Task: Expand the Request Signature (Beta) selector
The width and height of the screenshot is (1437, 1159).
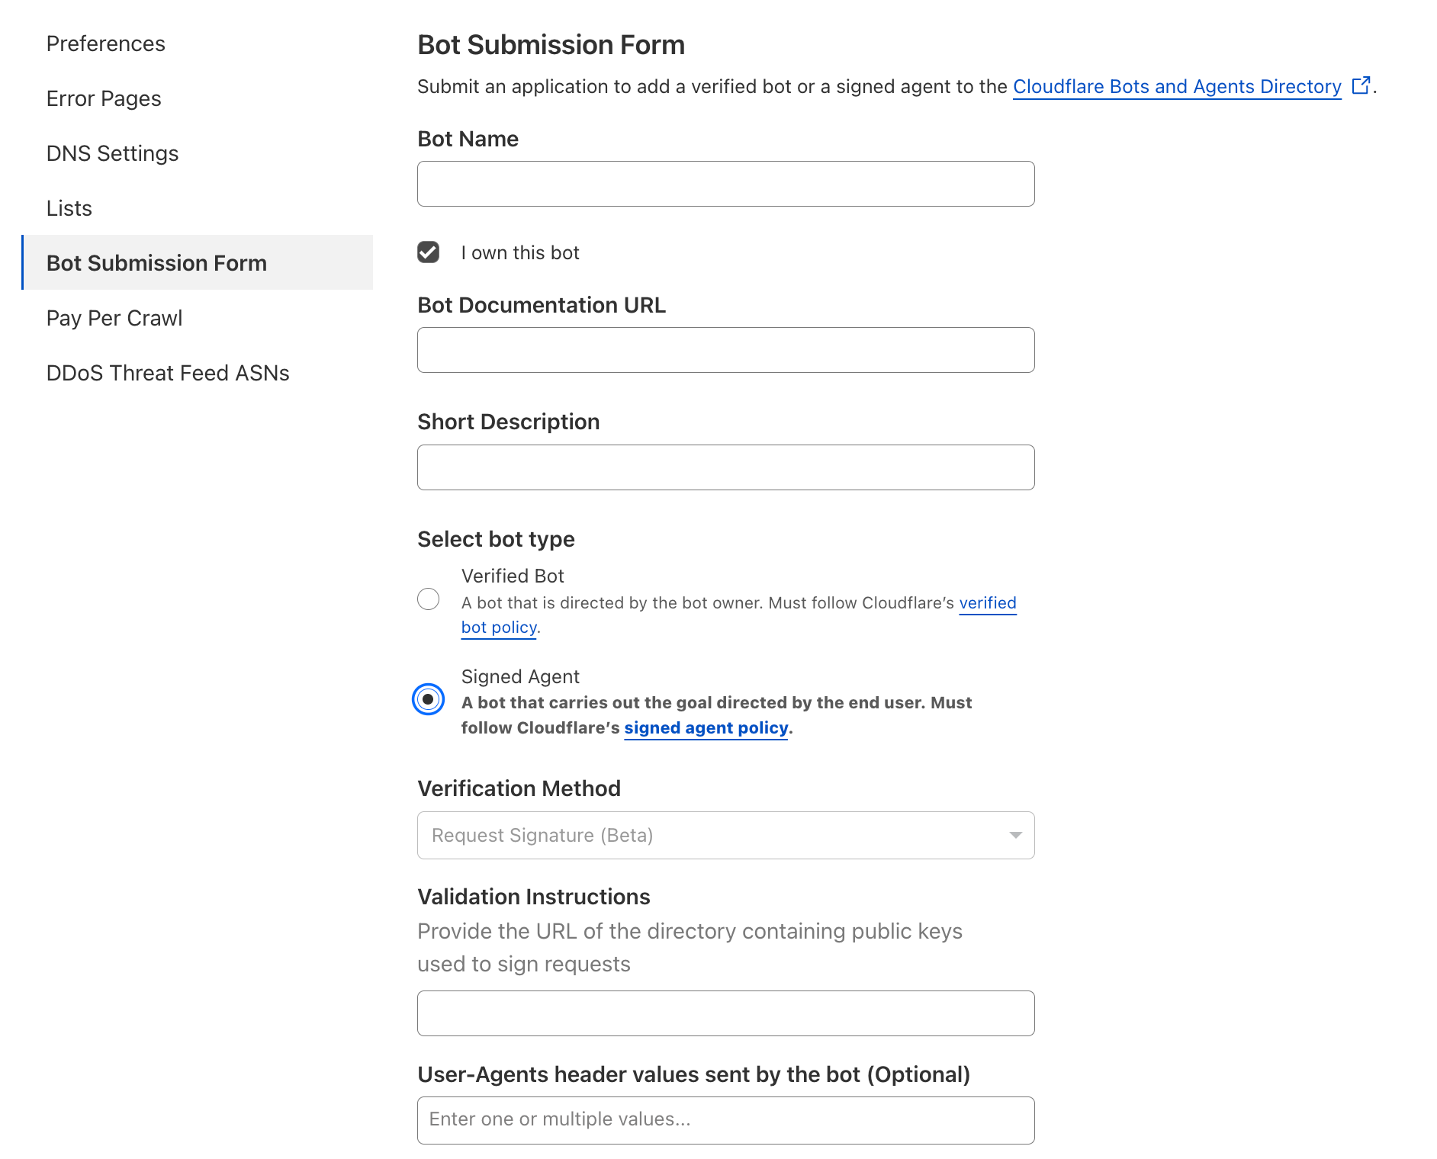Action: (x=725, y=835)
